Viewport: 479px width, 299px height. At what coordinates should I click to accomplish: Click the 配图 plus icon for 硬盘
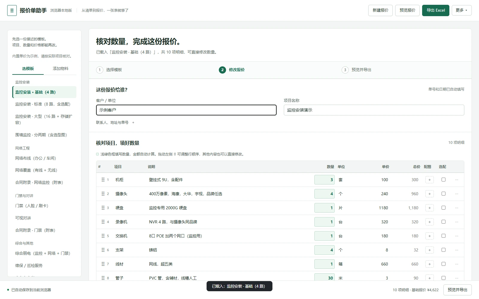coord(430,208)
